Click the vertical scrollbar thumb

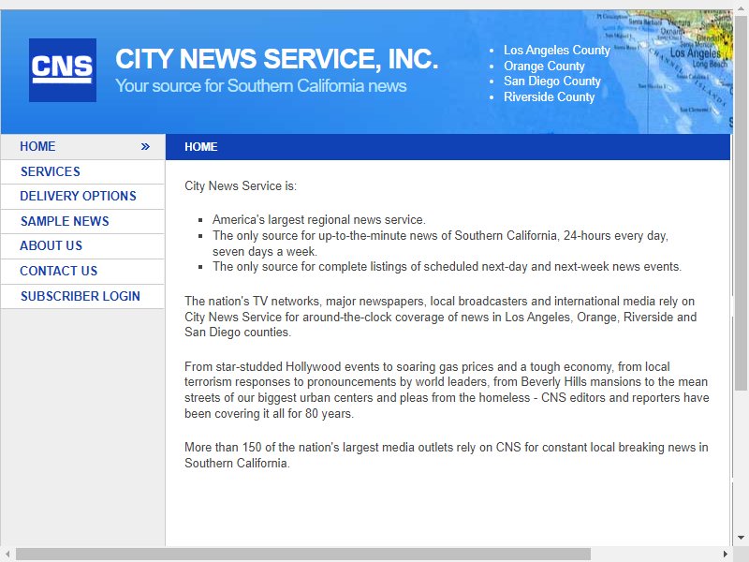(x=741, y=203)
